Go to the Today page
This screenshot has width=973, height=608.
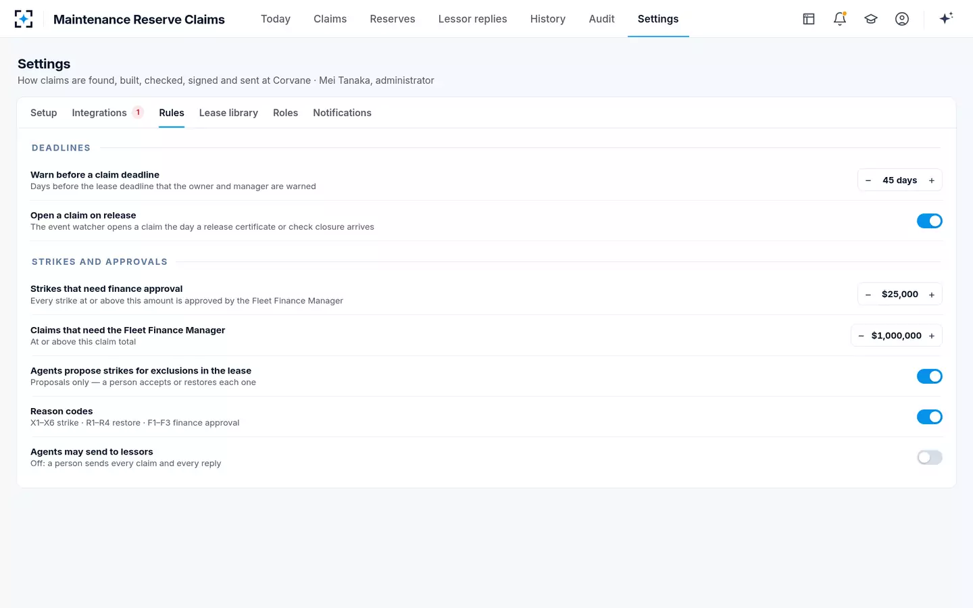coord(276,19)
